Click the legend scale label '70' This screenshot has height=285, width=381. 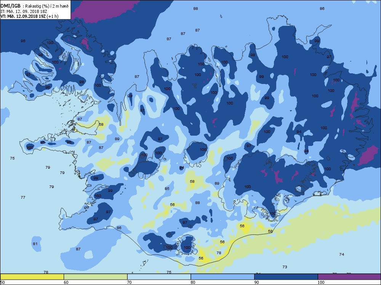click(x=130, y=282)
